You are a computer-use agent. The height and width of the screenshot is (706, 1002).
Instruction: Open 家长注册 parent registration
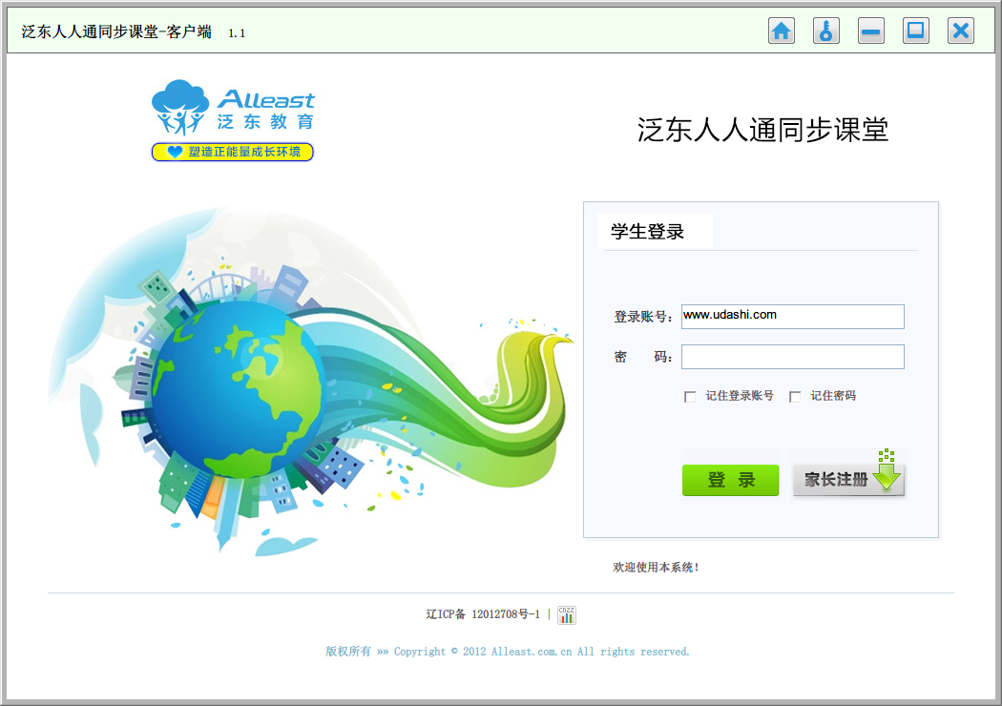(847, 480)
